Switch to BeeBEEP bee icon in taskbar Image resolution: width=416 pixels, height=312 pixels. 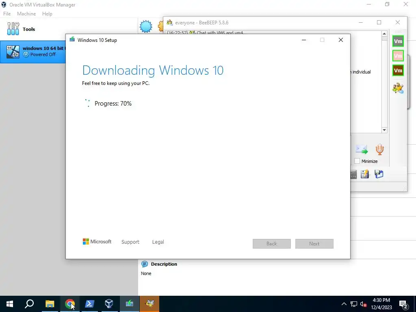pyautogui.click(x=149, y=304)
